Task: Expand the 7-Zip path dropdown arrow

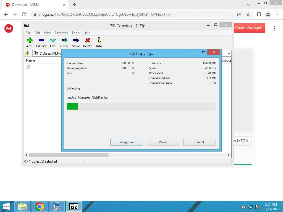Action: click(x=229, y=53)
